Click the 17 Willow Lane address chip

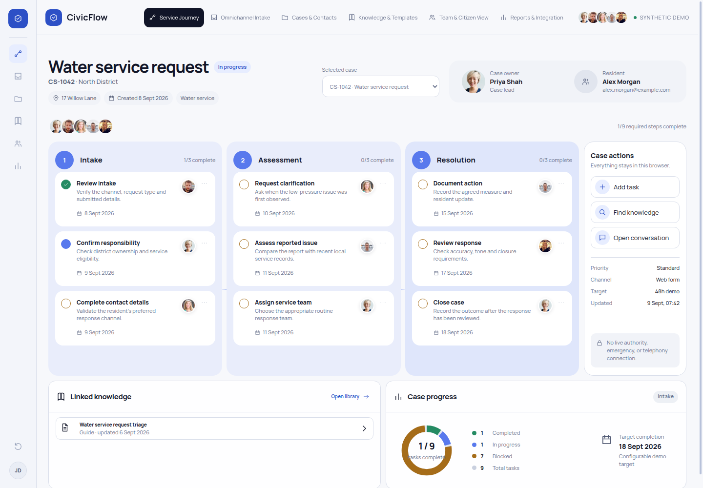point(75,98)
